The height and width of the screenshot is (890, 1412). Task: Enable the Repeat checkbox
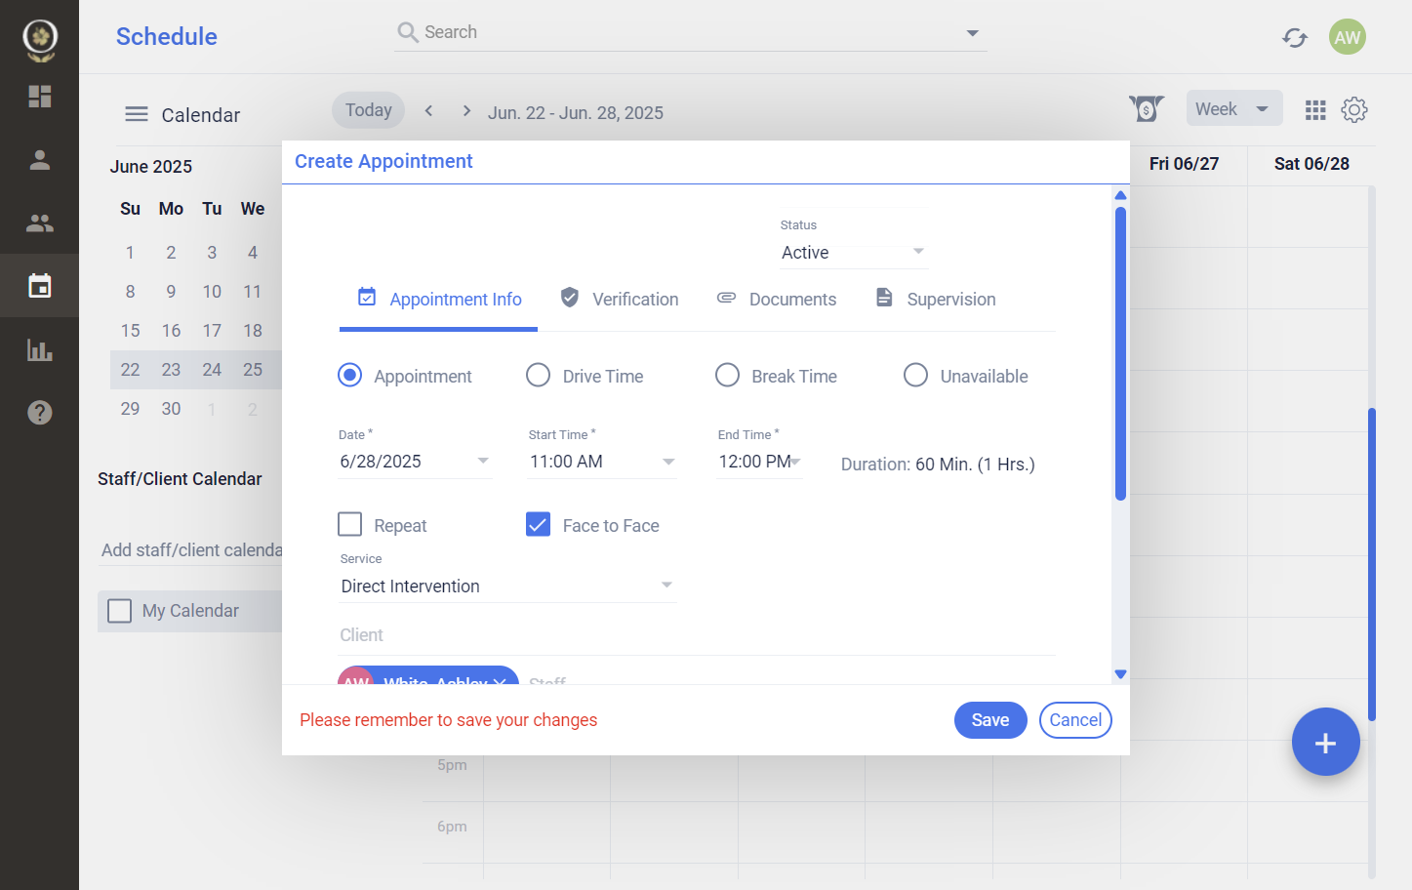point(349,525)
